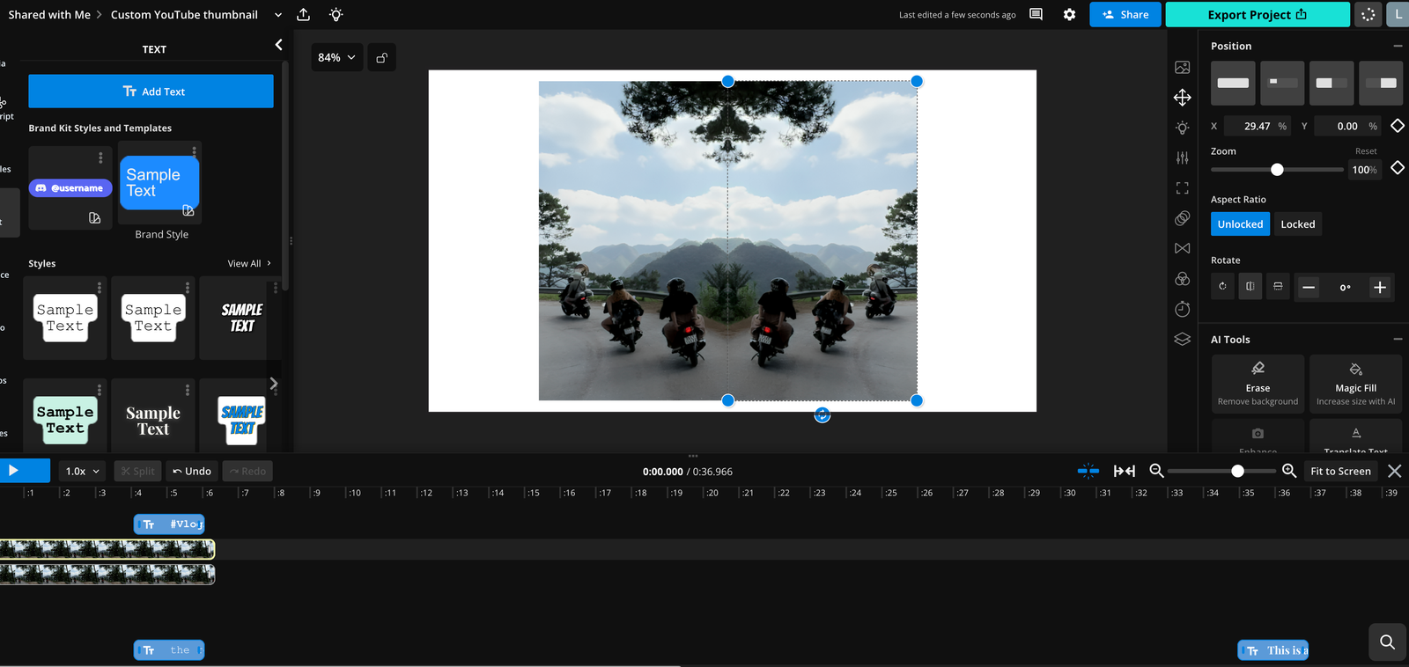Set Aspect Ratio to Locked
This screenshot has width=1409, height=667.
click(1297, 224)
